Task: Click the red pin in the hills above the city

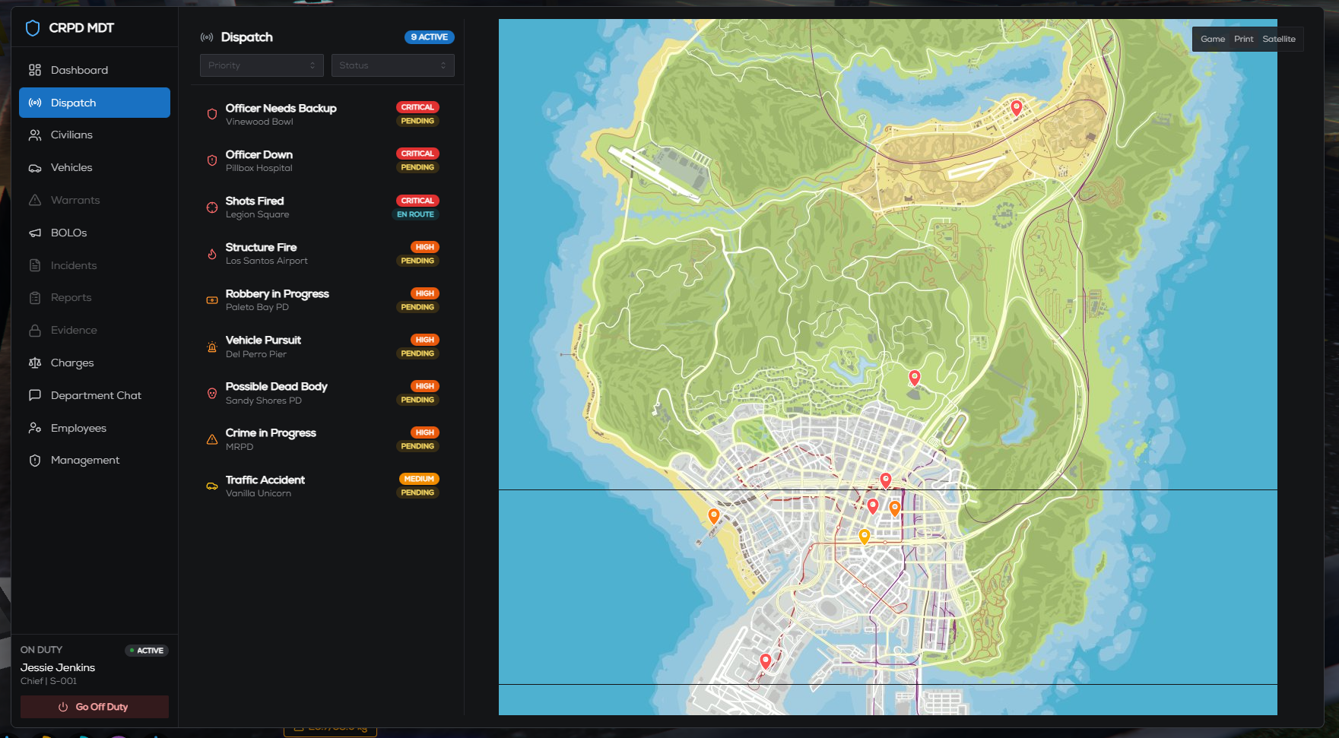Action: (x=915, y=378)
